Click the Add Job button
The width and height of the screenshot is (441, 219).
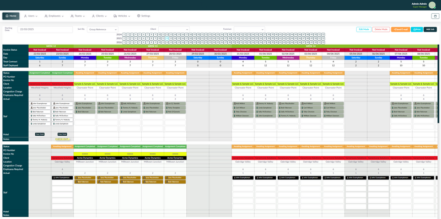(x=431, y=29)
